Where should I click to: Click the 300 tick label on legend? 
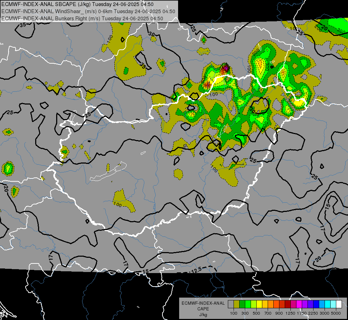point(245,313)
